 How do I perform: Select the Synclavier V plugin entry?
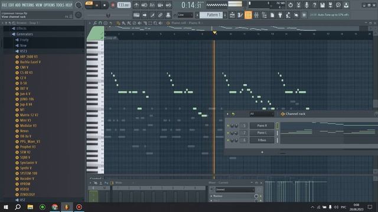(x=28, y=163)
